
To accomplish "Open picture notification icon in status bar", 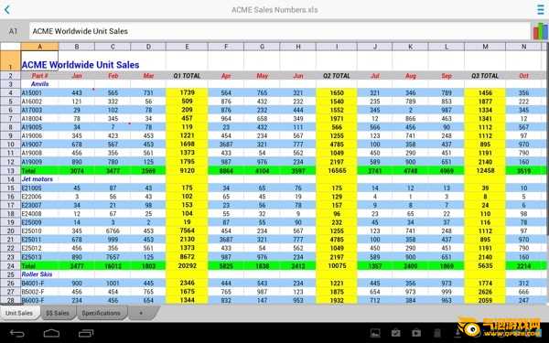I will coord(375,333).
